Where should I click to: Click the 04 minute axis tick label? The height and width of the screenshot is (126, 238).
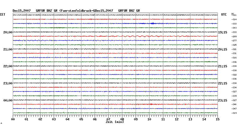coord(68,119)
